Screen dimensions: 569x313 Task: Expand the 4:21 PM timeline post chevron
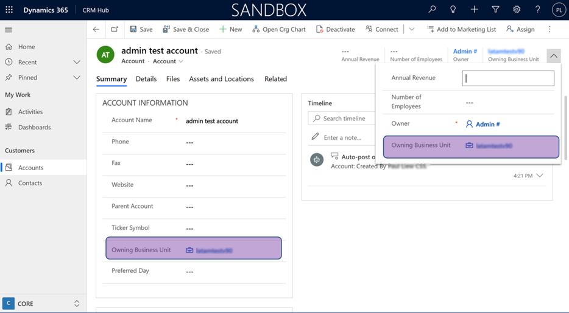[540, 176]
